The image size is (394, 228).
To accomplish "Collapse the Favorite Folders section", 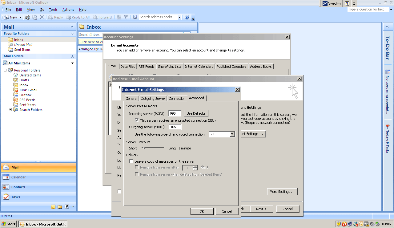I will click(72, 34).
